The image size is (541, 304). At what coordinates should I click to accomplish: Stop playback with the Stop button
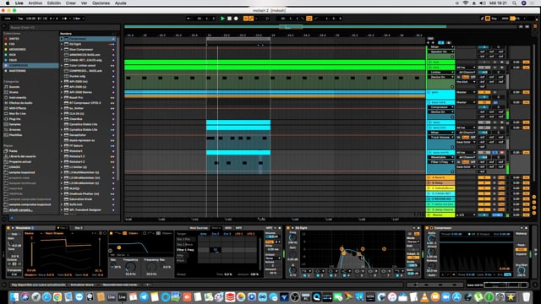[x=229, y=19]
